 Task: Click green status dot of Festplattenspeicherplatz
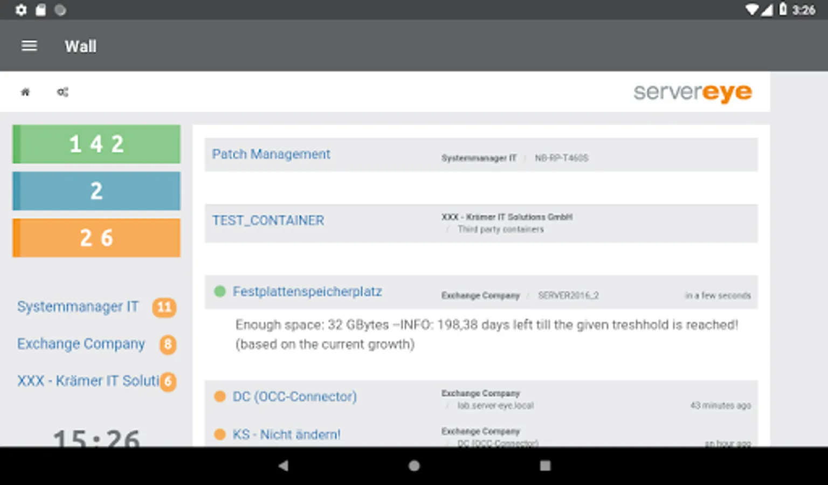(x=219, y=292)
